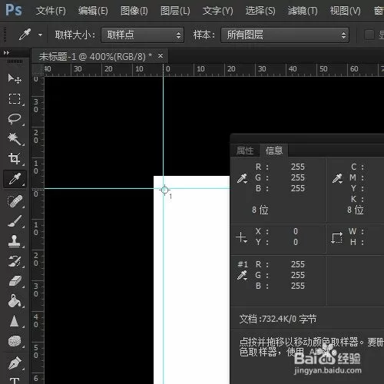Select the Lasso tool
Screen dimensions: 384x384
pos(15,119)
